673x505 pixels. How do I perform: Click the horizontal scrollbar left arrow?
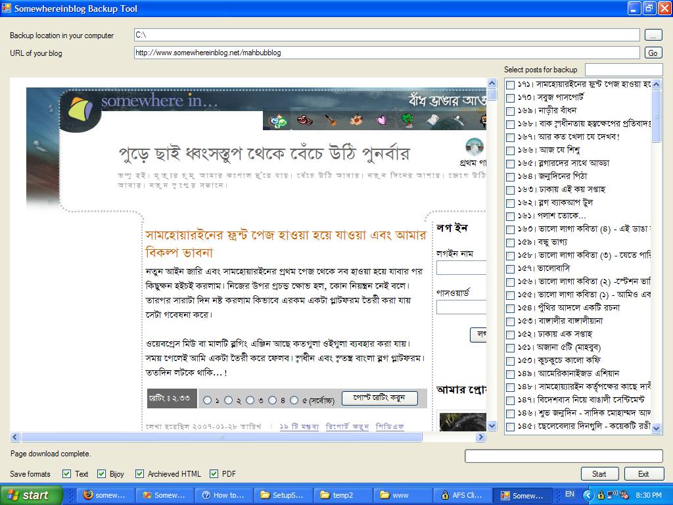(x=15, y=437)
